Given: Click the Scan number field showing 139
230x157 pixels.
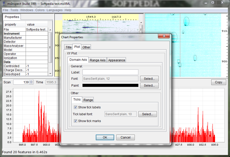Looking at the screenshot, I should click(21, 82).
